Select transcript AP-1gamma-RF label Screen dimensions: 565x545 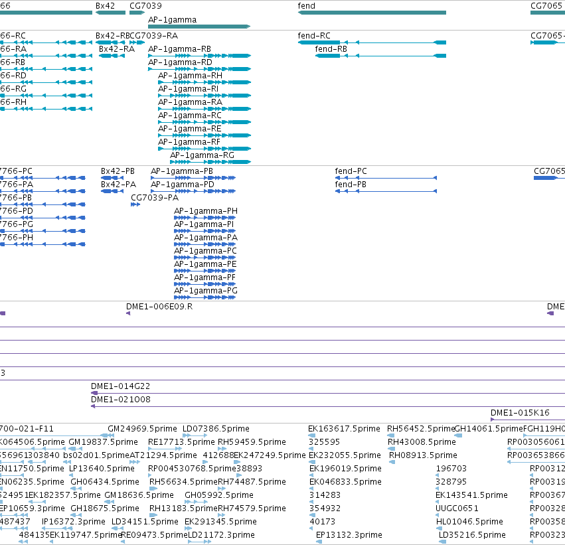tap(189, 142)
